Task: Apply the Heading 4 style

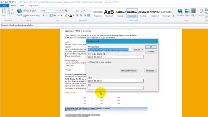Action: point(144,13)
